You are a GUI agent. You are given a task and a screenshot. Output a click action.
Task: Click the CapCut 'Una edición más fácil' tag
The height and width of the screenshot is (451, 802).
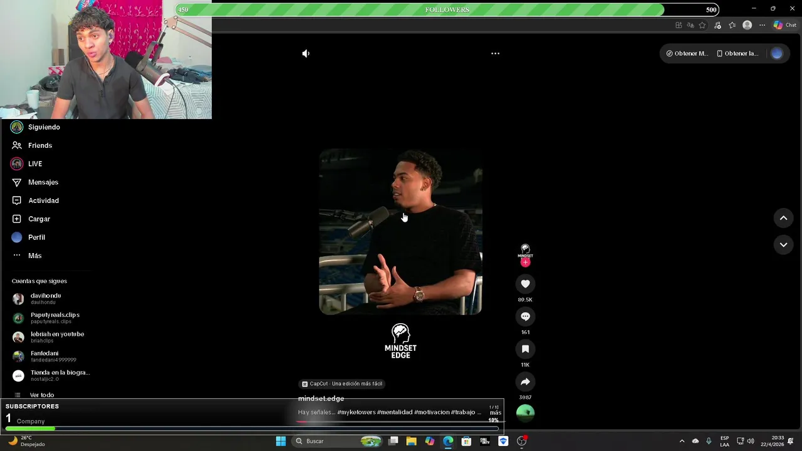tap(342, 384)
